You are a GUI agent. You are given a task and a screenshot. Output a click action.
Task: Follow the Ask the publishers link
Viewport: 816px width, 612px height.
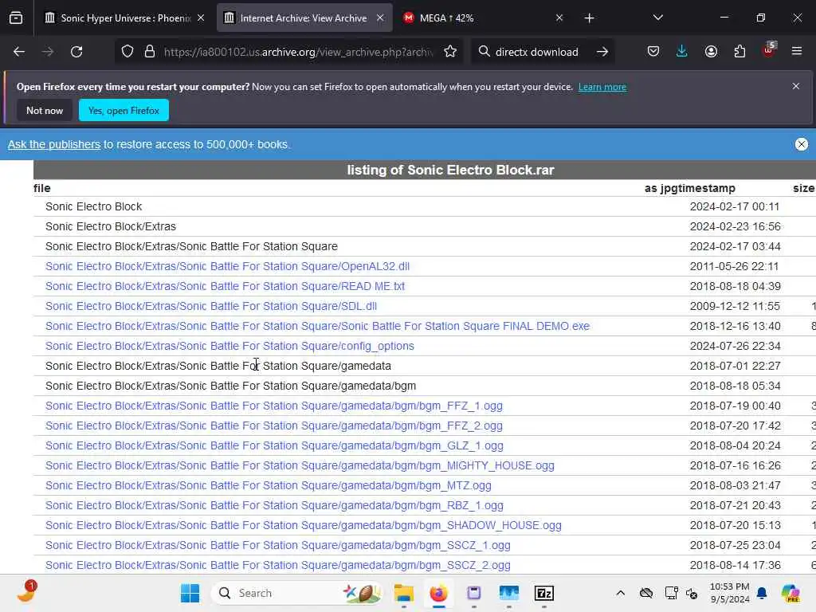[54, 144]
